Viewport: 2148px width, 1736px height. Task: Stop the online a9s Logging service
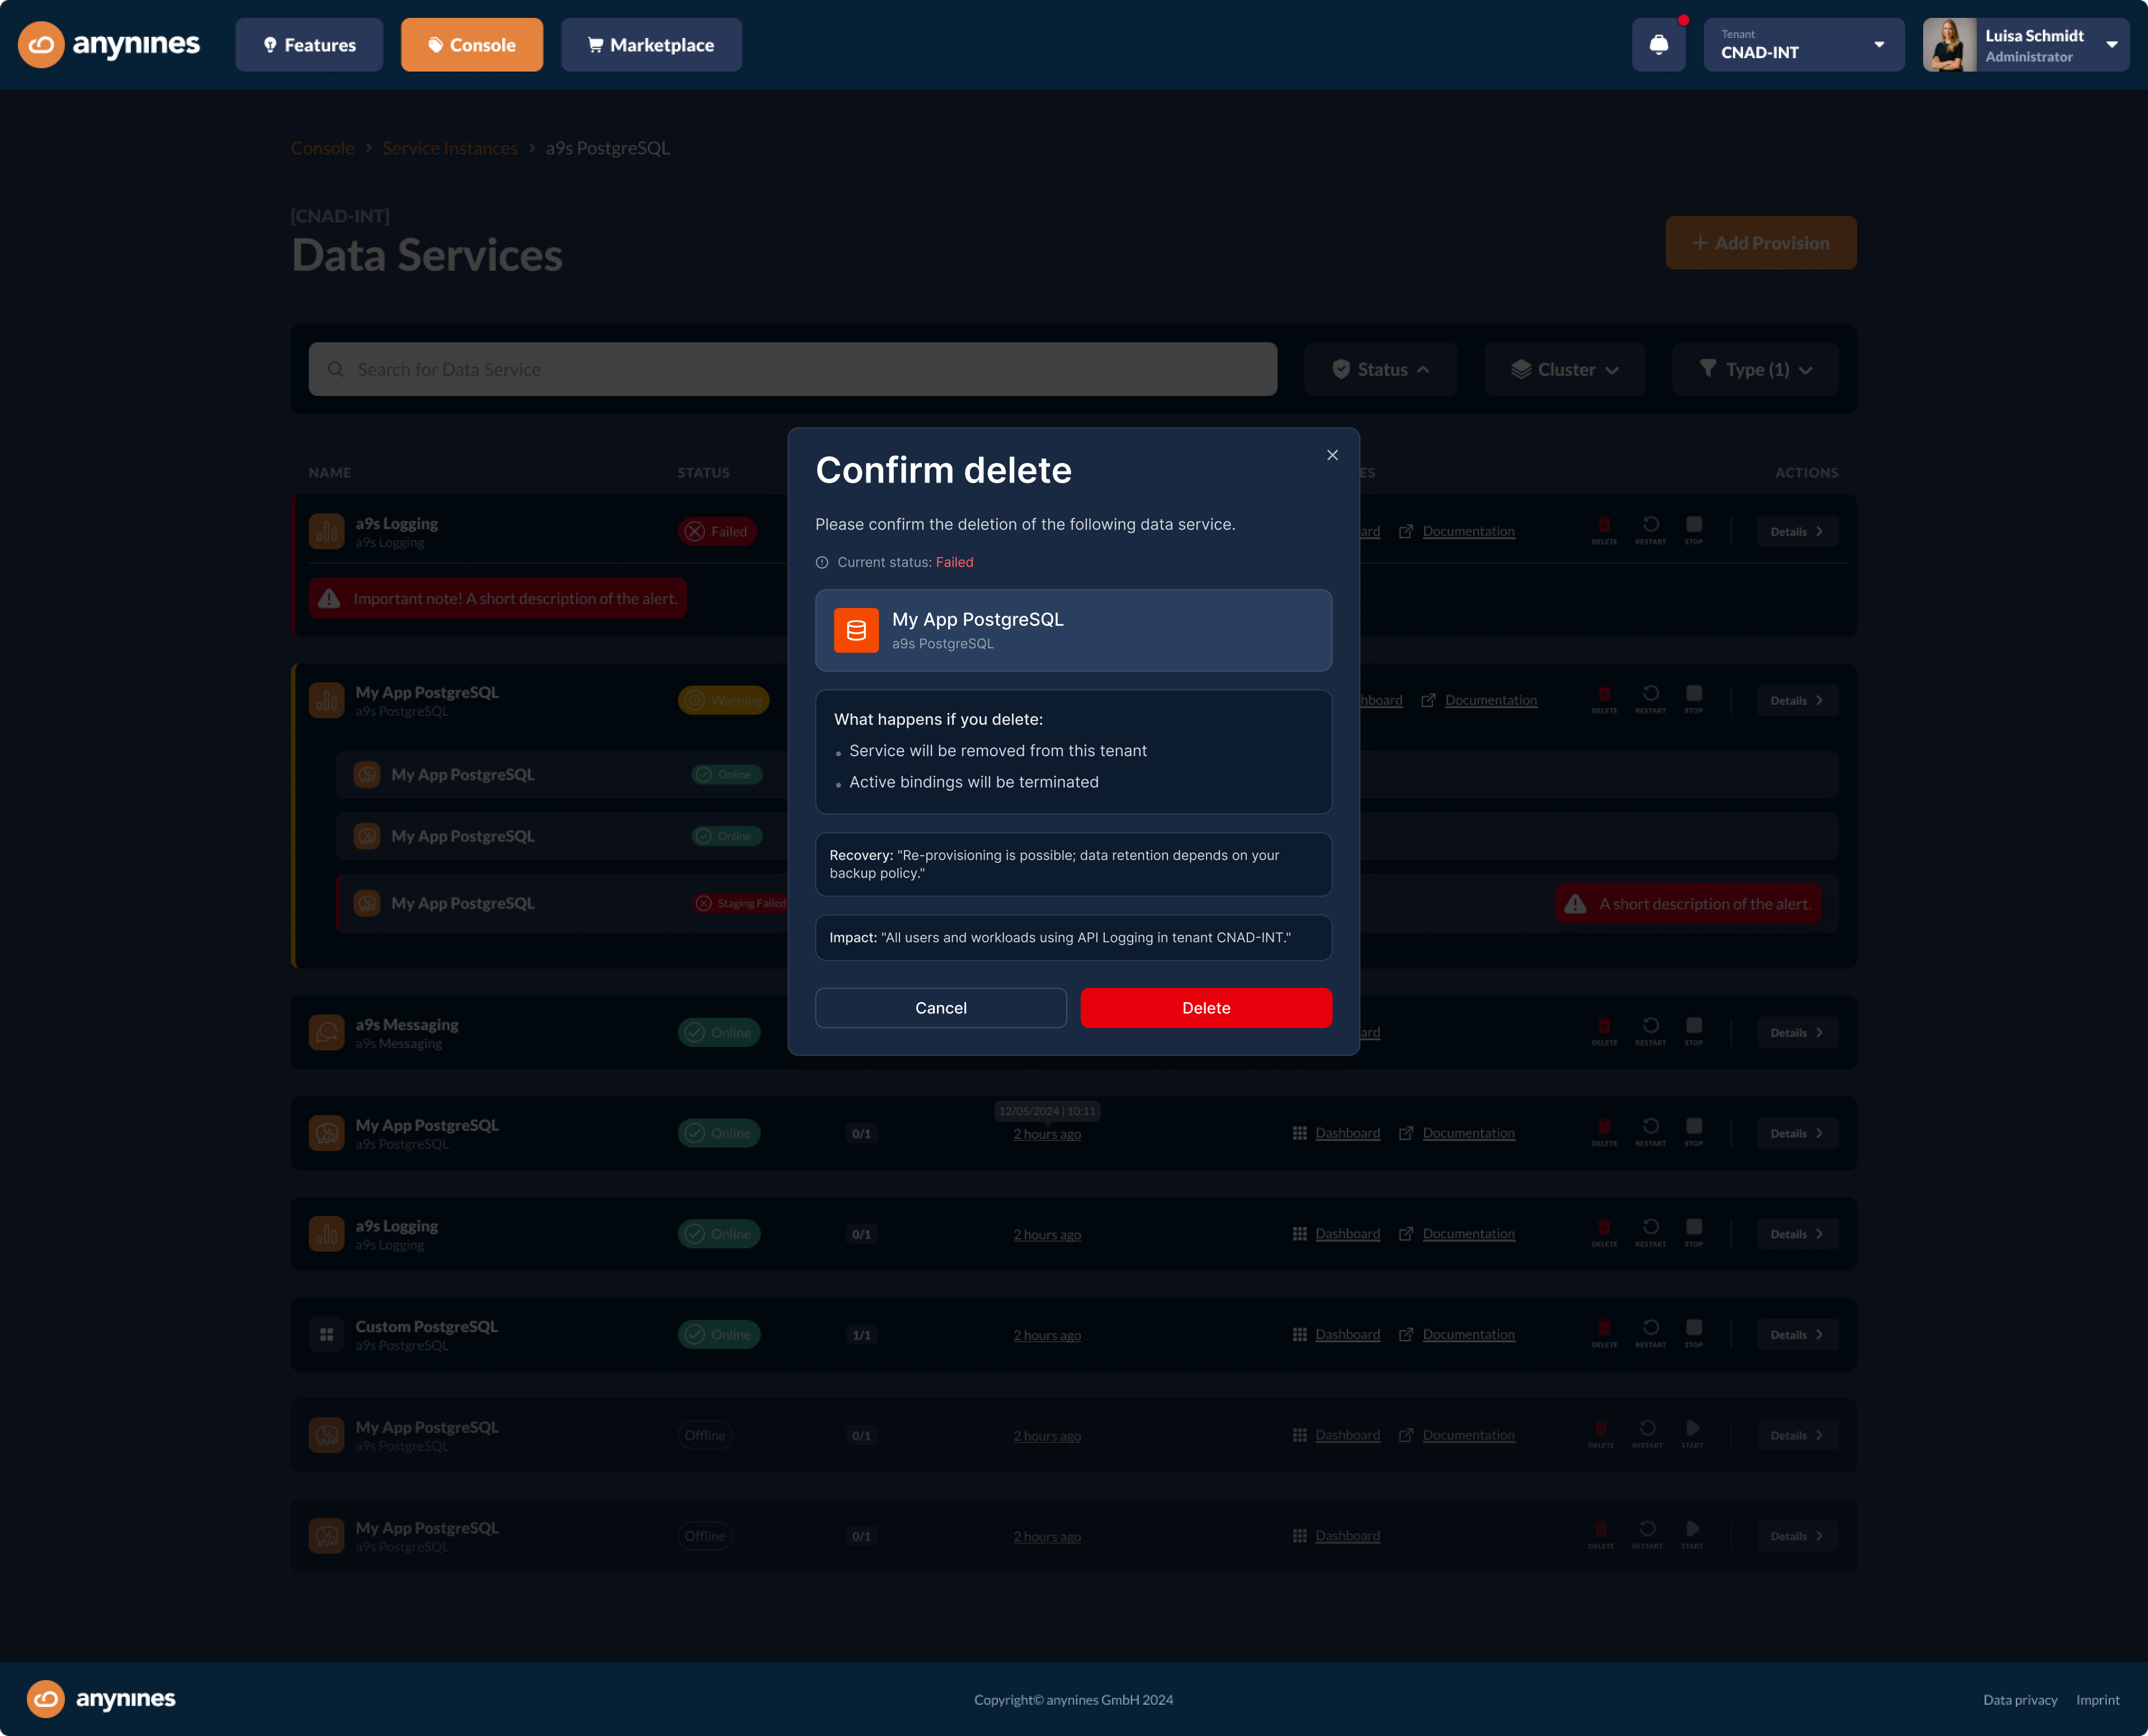pyautogui.click(x=1694, y=1231)
